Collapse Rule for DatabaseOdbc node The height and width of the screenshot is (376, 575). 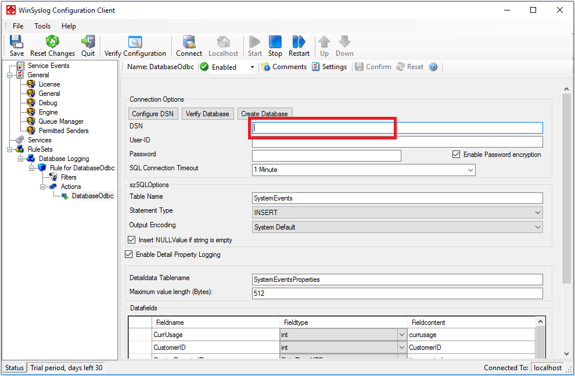click(31, 168)
